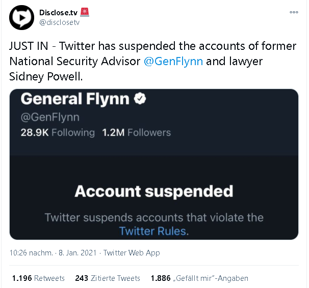Screen dimensions: 309x288
Task: Open the @GenFlynn mention in tweet text
Action: click(x=174, y=62)
